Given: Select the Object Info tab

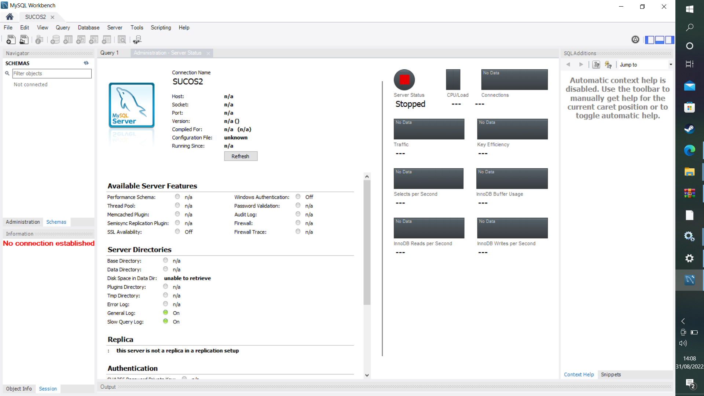Looking at the screenshot, I should click(19, 389).
